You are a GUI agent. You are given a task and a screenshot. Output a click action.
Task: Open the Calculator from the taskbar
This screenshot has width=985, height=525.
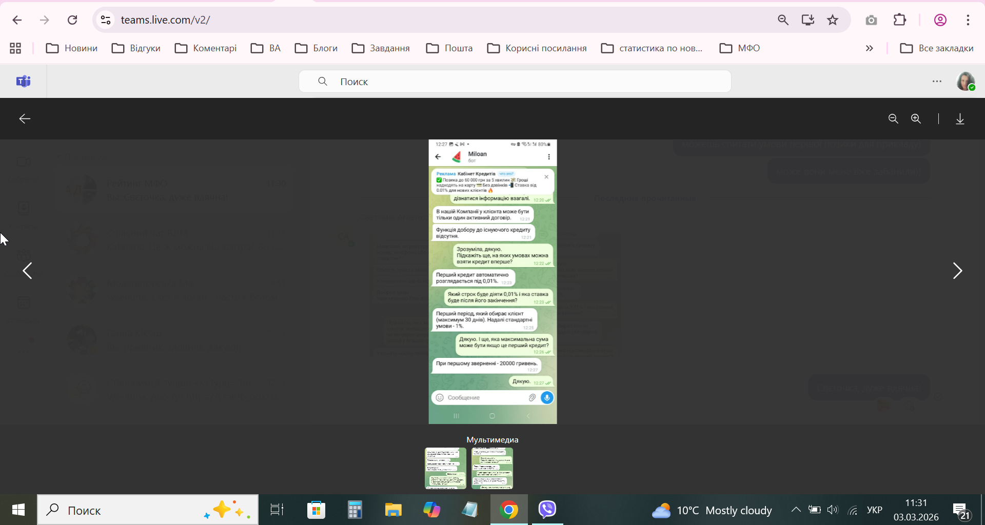354,510
